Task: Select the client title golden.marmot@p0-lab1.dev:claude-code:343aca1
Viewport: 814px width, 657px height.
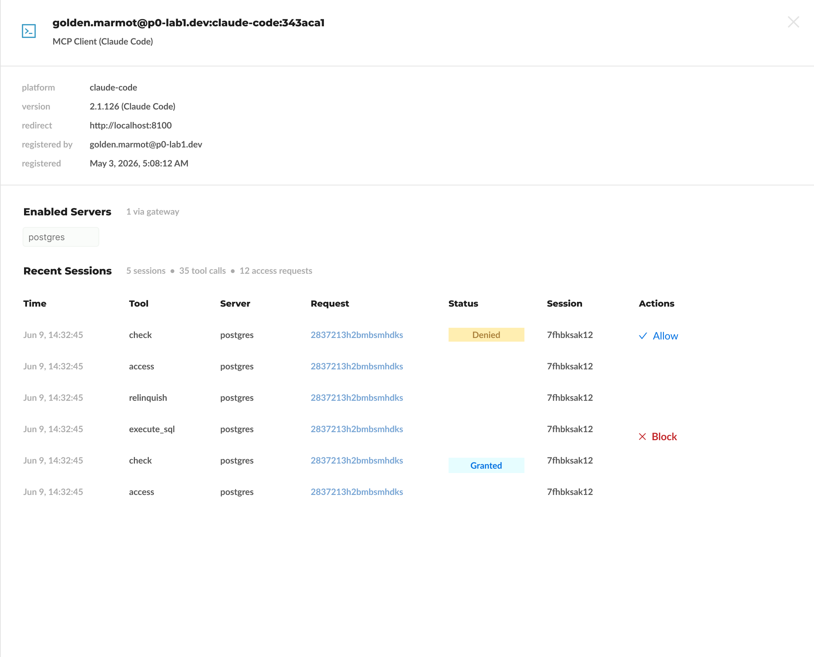Action: point(188,23)
